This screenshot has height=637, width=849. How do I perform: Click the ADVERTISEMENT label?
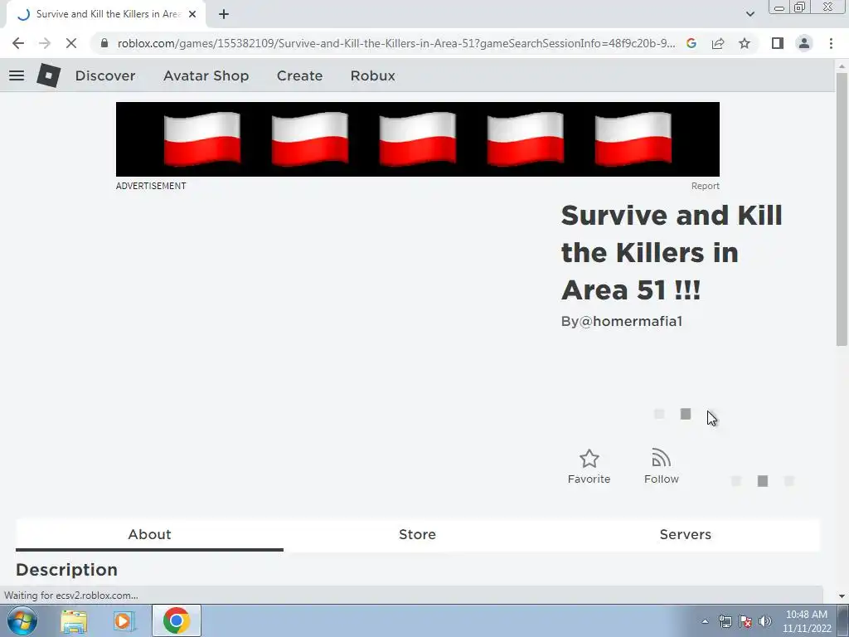coord(151,186)
